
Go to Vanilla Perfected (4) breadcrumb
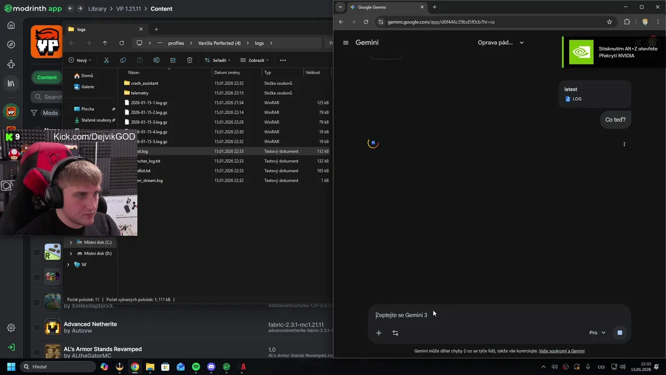[x=219, y=43]
